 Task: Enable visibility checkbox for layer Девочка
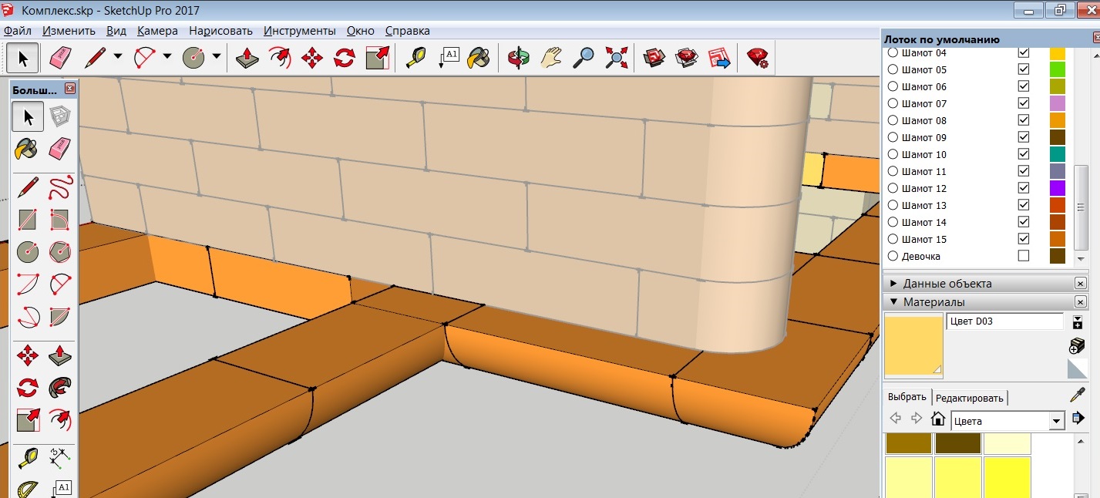click(x=1023, y=256)
